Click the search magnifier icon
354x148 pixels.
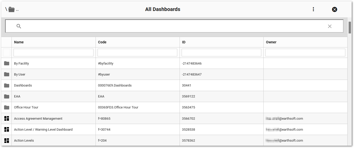(x=19, y=26)
